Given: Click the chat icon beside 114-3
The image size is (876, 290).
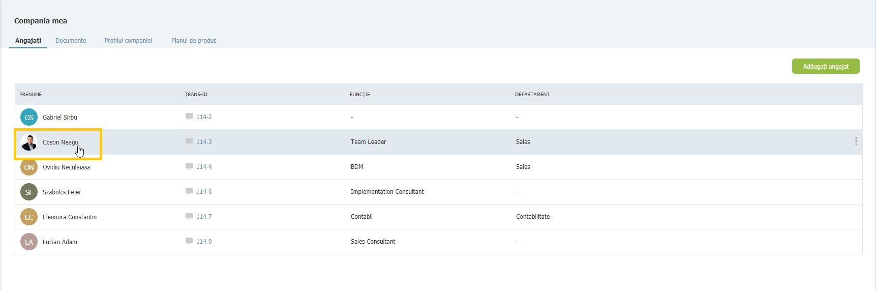Looking at the screenshot, I should point(189,141).
